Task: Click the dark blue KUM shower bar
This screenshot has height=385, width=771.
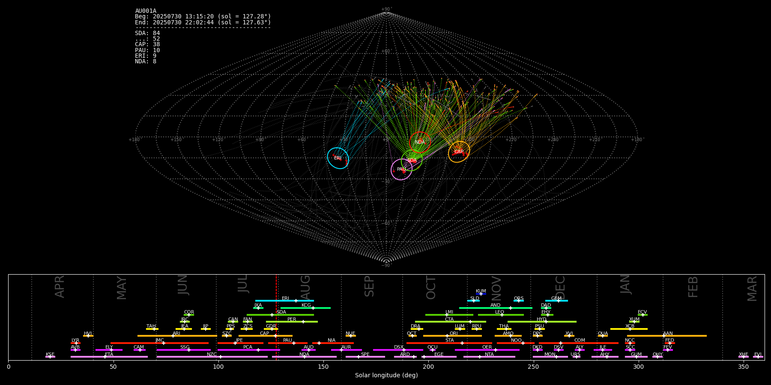Action: (x=481, y=294)
